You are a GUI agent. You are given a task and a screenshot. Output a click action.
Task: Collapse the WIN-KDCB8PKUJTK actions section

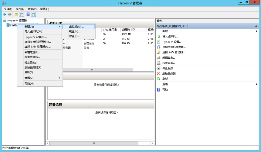click(256, 26)
